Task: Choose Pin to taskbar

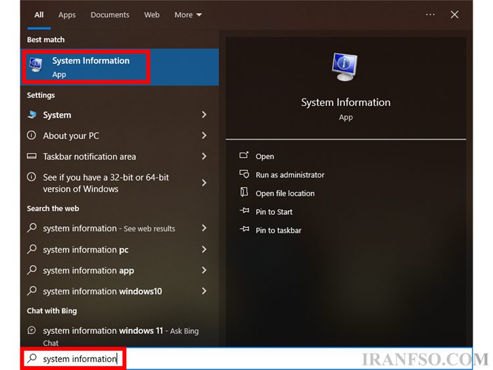Action: [x=278, y=231]
